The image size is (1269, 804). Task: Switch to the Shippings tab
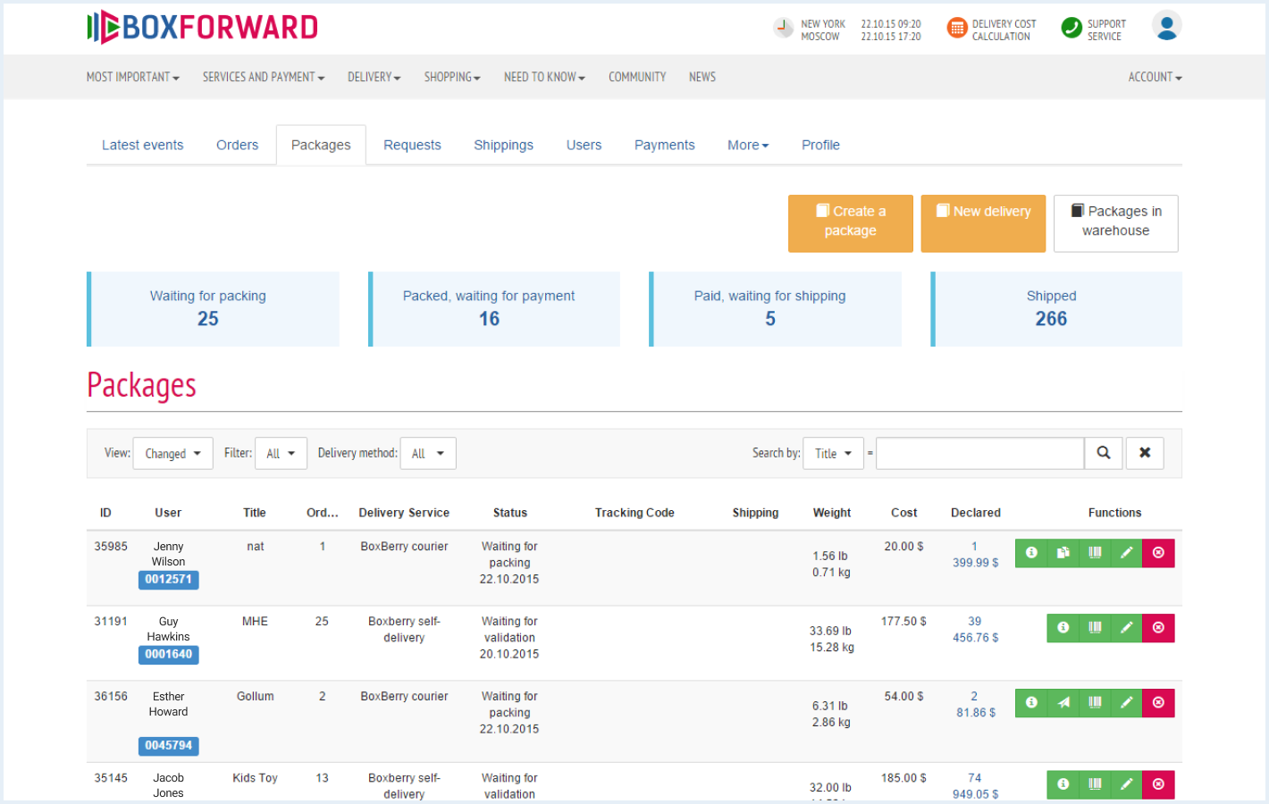[503, 145]
